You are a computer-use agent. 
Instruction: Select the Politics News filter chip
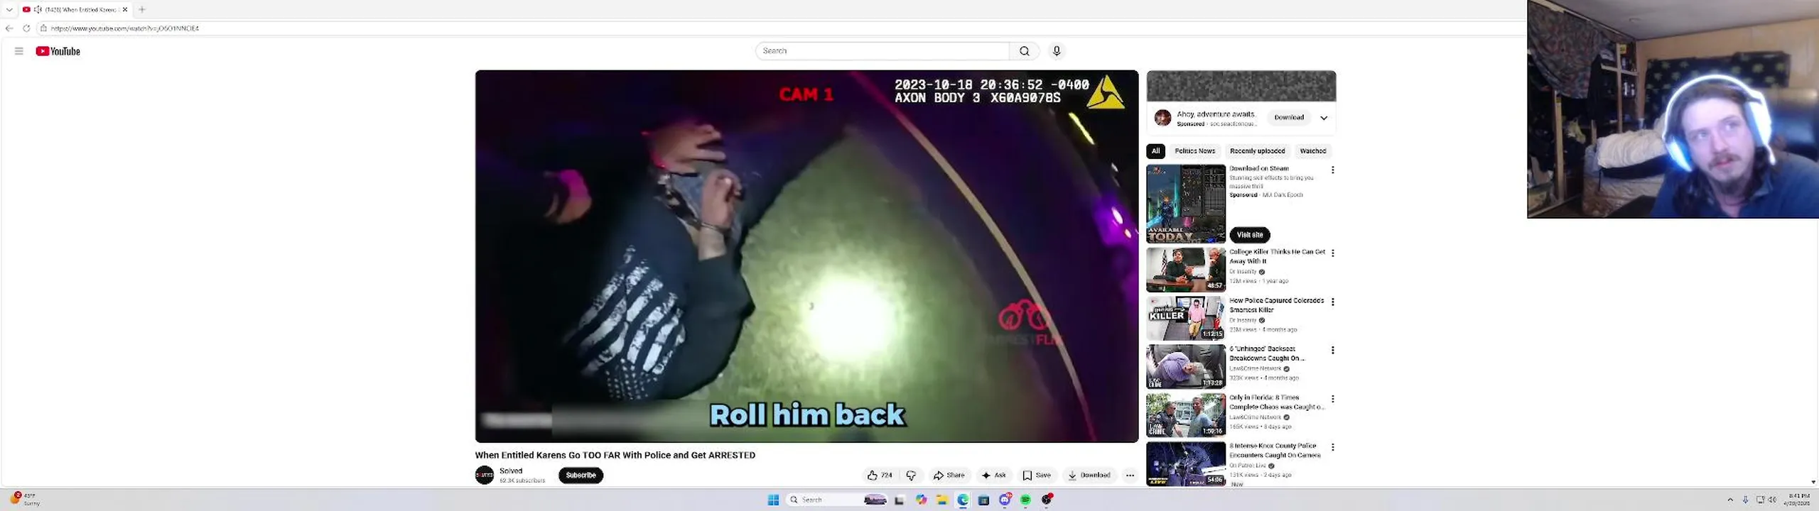pos(1195,150)
